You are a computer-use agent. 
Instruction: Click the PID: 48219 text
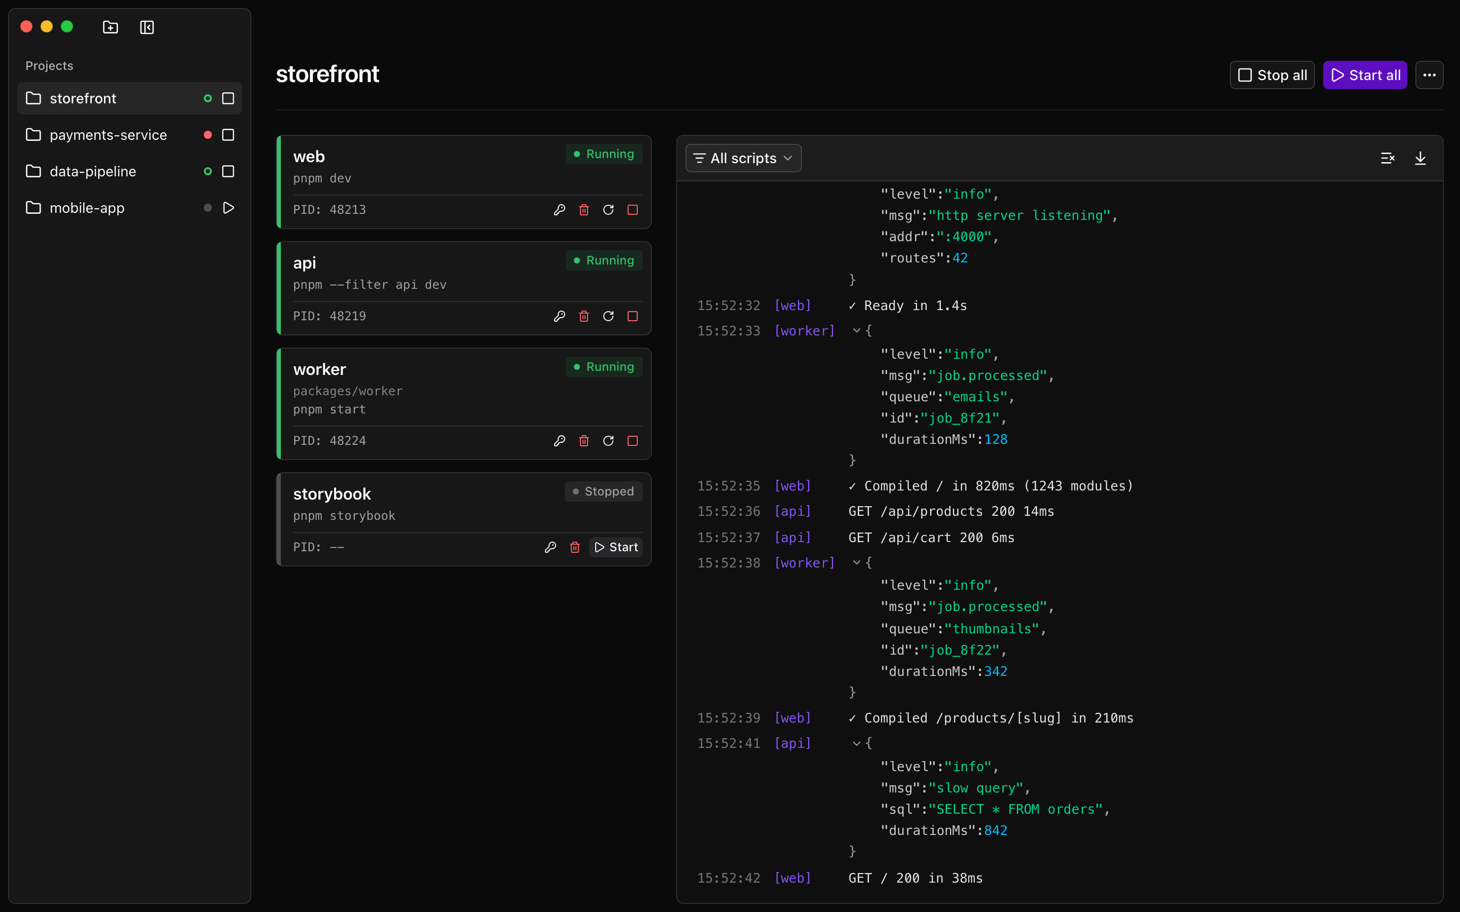tap(330, 316)
